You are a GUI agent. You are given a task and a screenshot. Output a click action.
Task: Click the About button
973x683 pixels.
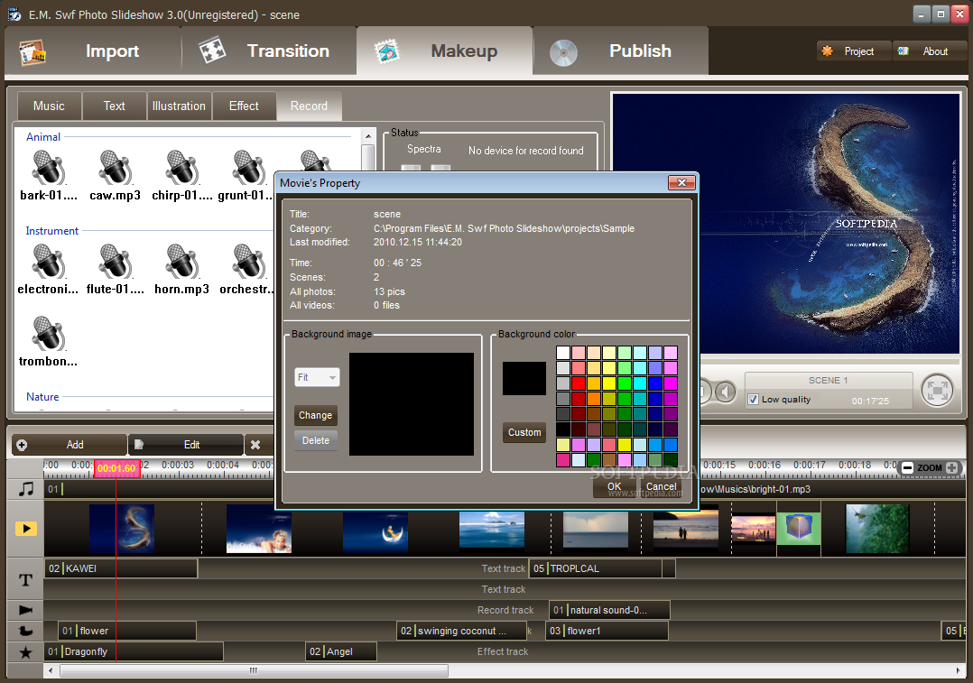tap(930, 51)
